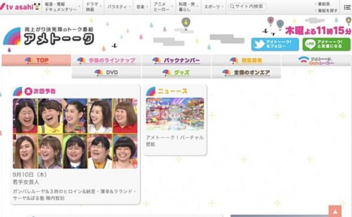Open the hamburger menu icon at top right
352x217 pixels.
(347, 7)
